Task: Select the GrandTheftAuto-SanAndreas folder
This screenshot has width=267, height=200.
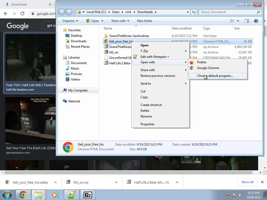Action: pyautogui.click(x=129, y=36)
